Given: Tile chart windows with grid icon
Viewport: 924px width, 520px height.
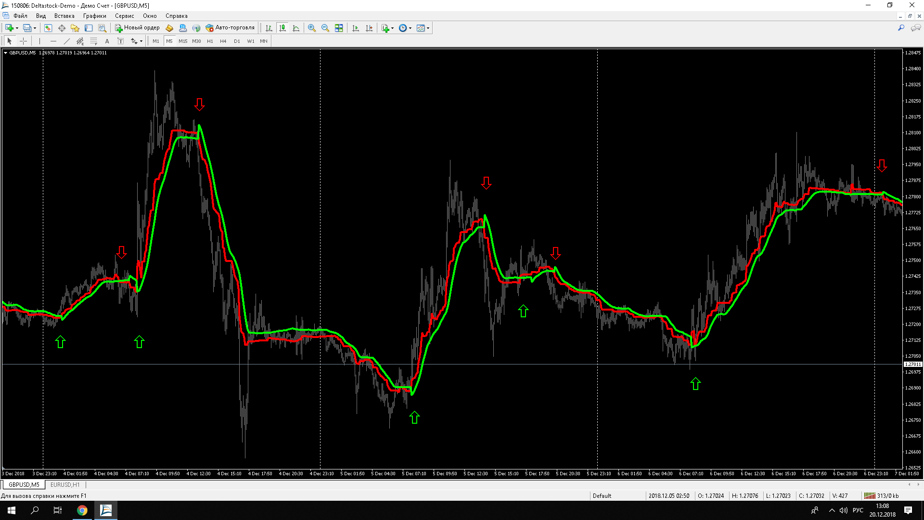Looking at the screenshot, I should click(x=339, y=28).
